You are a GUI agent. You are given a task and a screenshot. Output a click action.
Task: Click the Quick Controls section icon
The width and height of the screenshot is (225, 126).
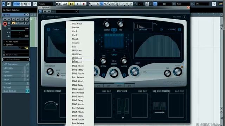click(x=27, y=91)
